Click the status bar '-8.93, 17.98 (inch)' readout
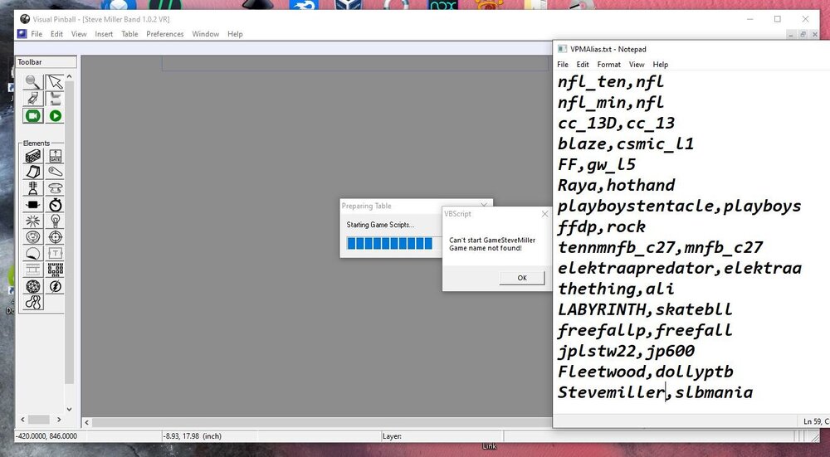The width and height of the screenshot is (830, 457). [x=193, y=436]
